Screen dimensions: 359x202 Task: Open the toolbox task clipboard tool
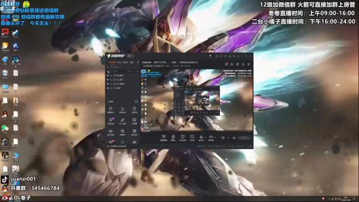[134, 110]
